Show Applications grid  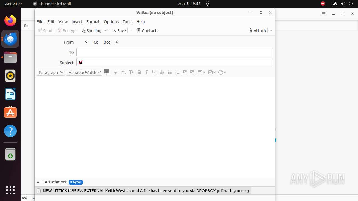pos(10,190)
